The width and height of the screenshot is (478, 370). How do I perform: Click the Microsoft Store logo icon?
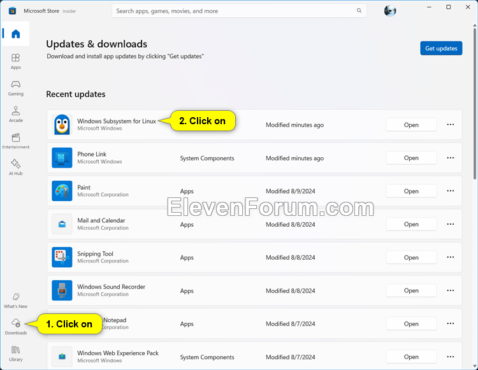pyautogui.click(x=12, y=11)
